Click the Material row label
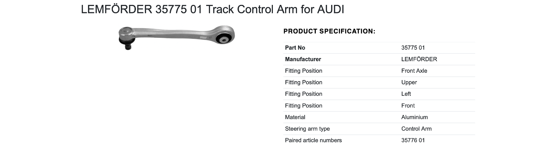Image resolution: width=559 pixels, height=150 pixels. pyautogui.click(x=295, y=117)
